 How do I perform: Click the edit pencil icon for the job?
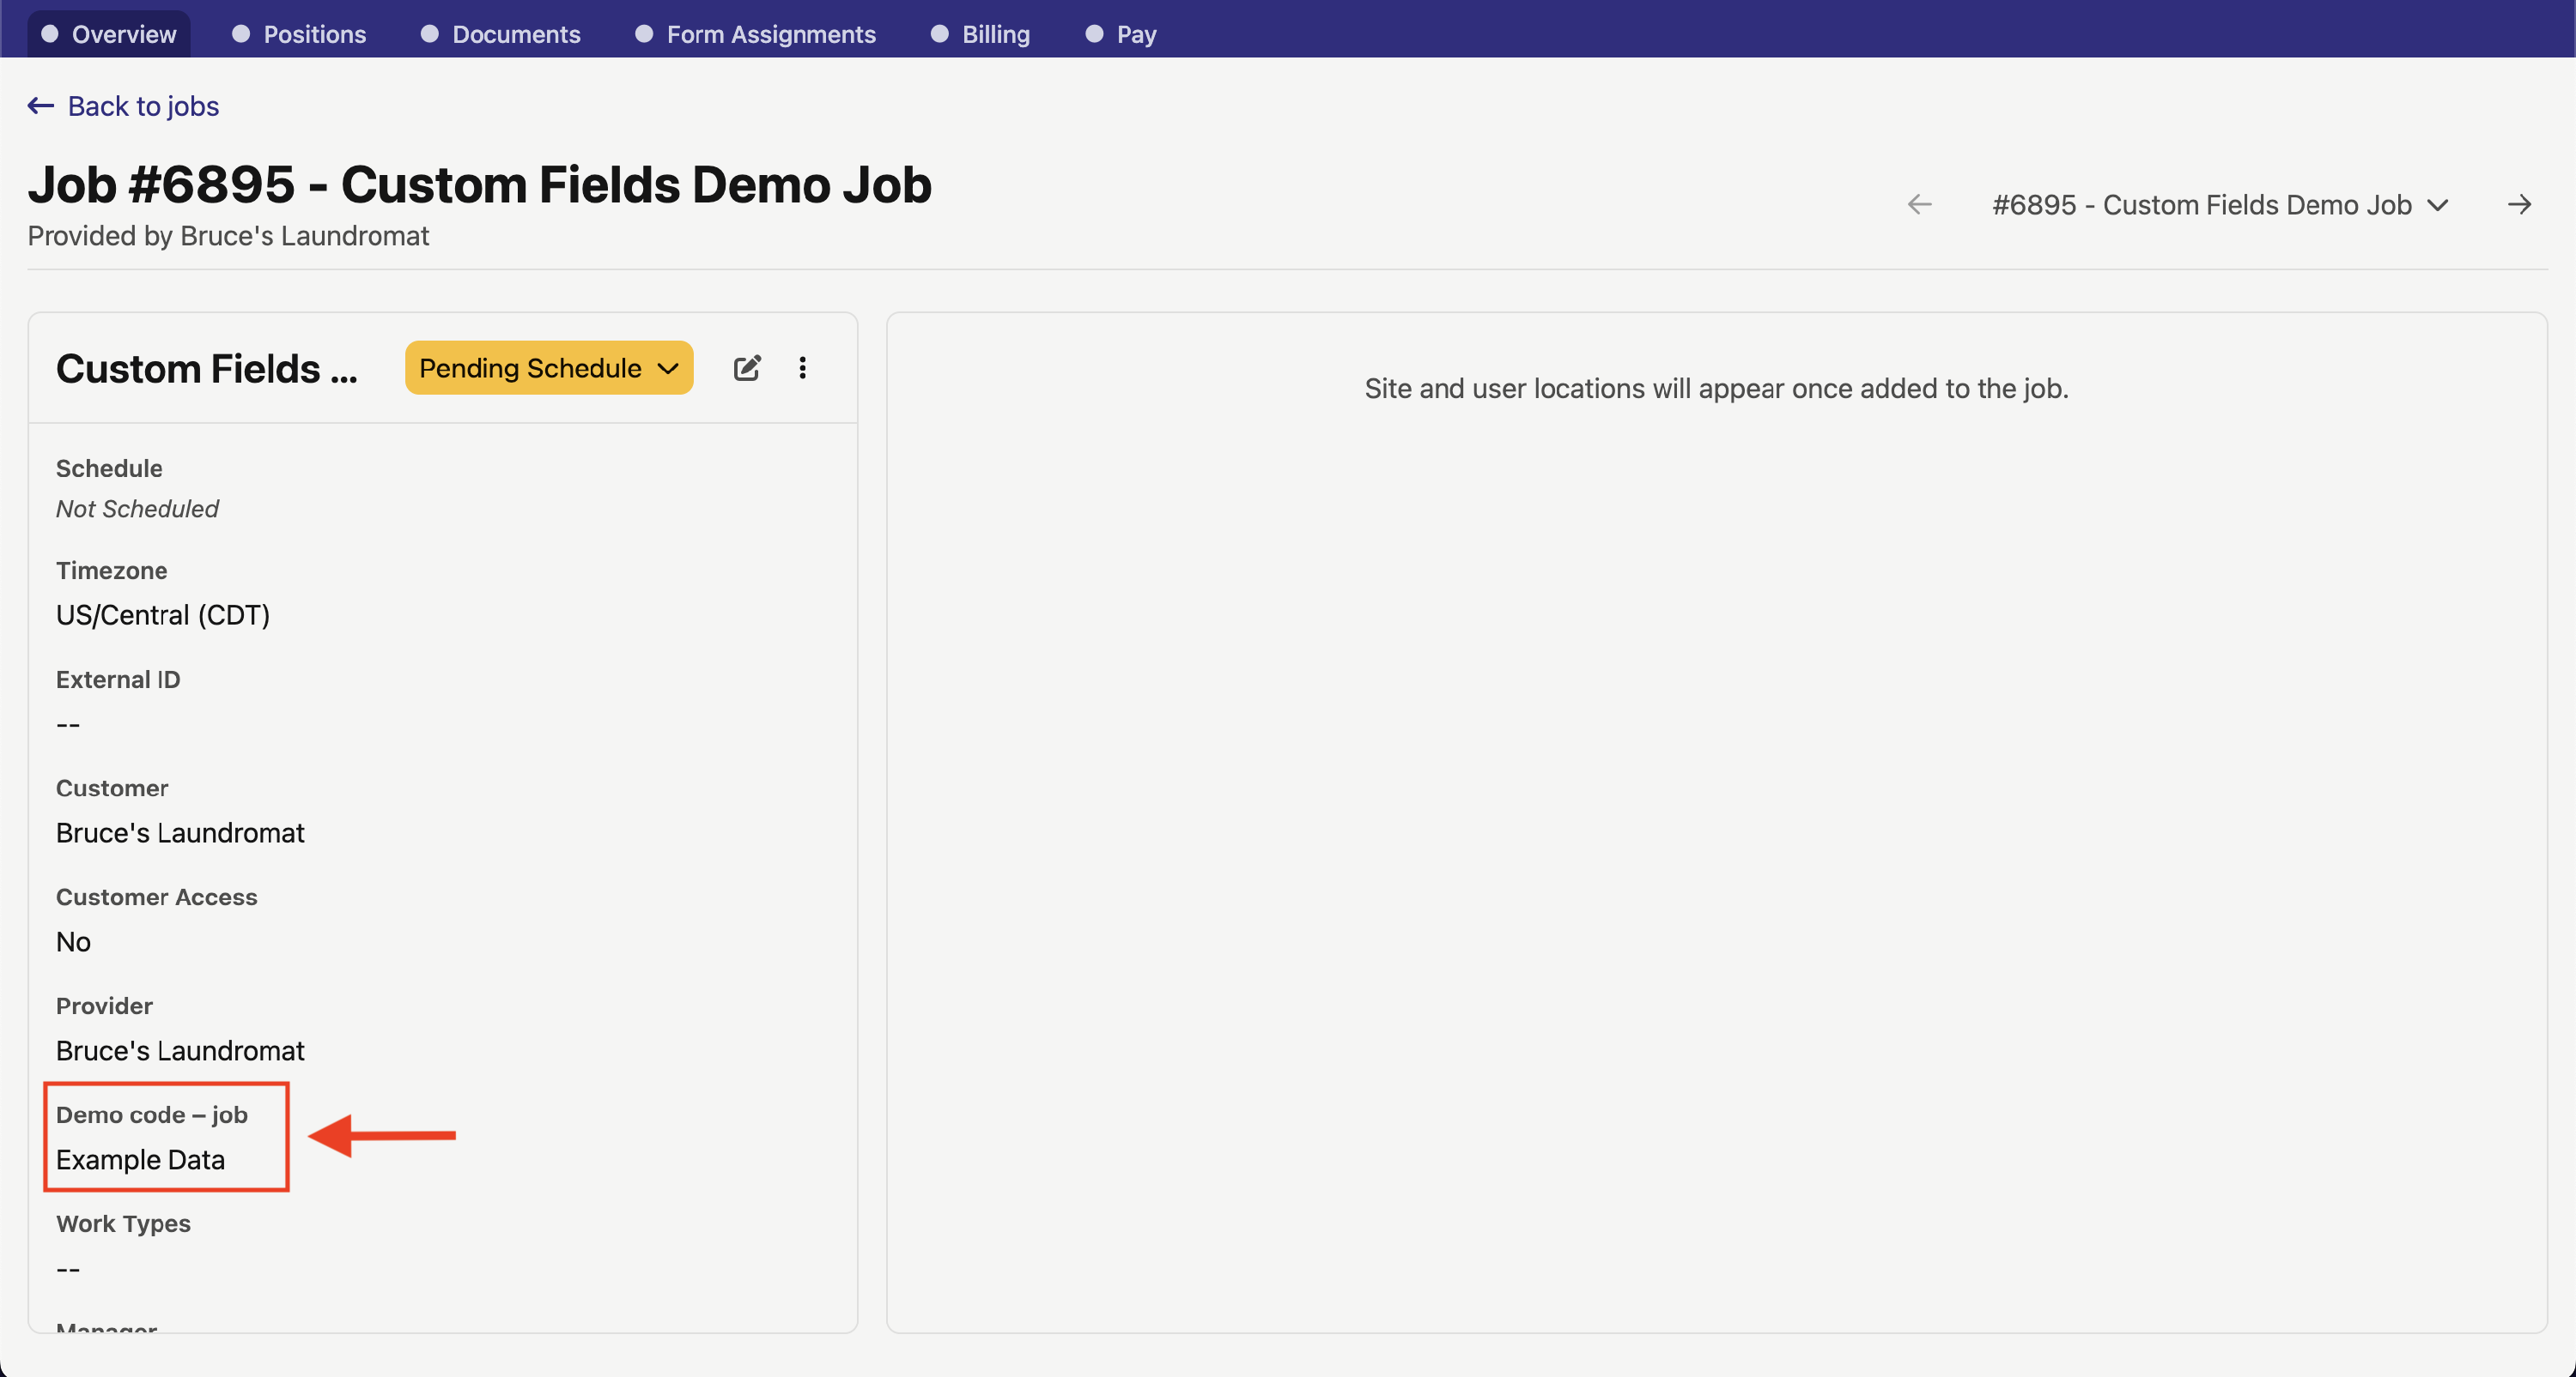(x=747, y=368)
